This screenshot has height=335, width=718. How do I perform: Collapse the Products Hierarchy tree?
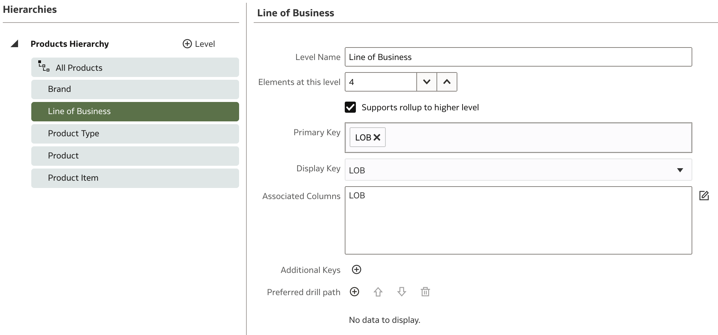tap(14, 44)
